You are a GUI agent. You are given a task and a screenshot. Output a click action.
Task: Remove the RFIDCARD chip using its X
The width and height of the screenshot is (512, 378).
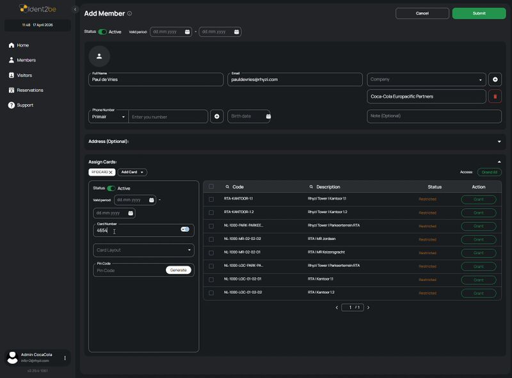(x=111, y=172)
